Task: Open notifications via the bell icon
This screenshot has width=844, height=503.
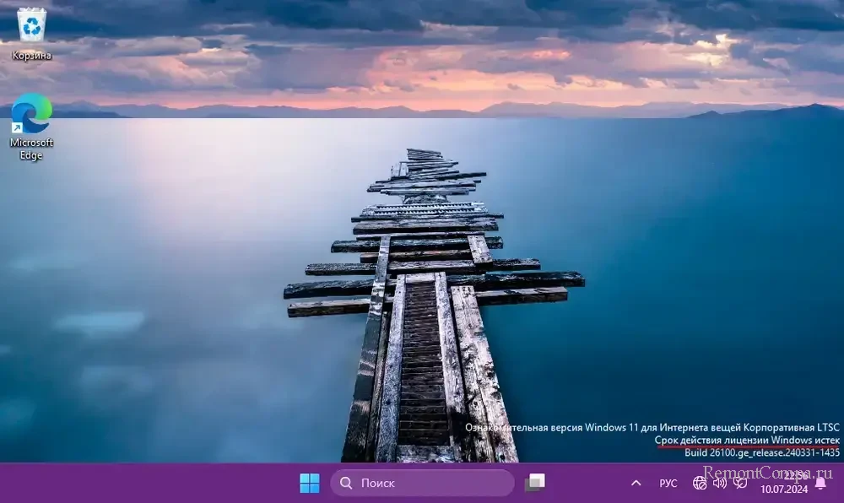Action: point(820,483)
